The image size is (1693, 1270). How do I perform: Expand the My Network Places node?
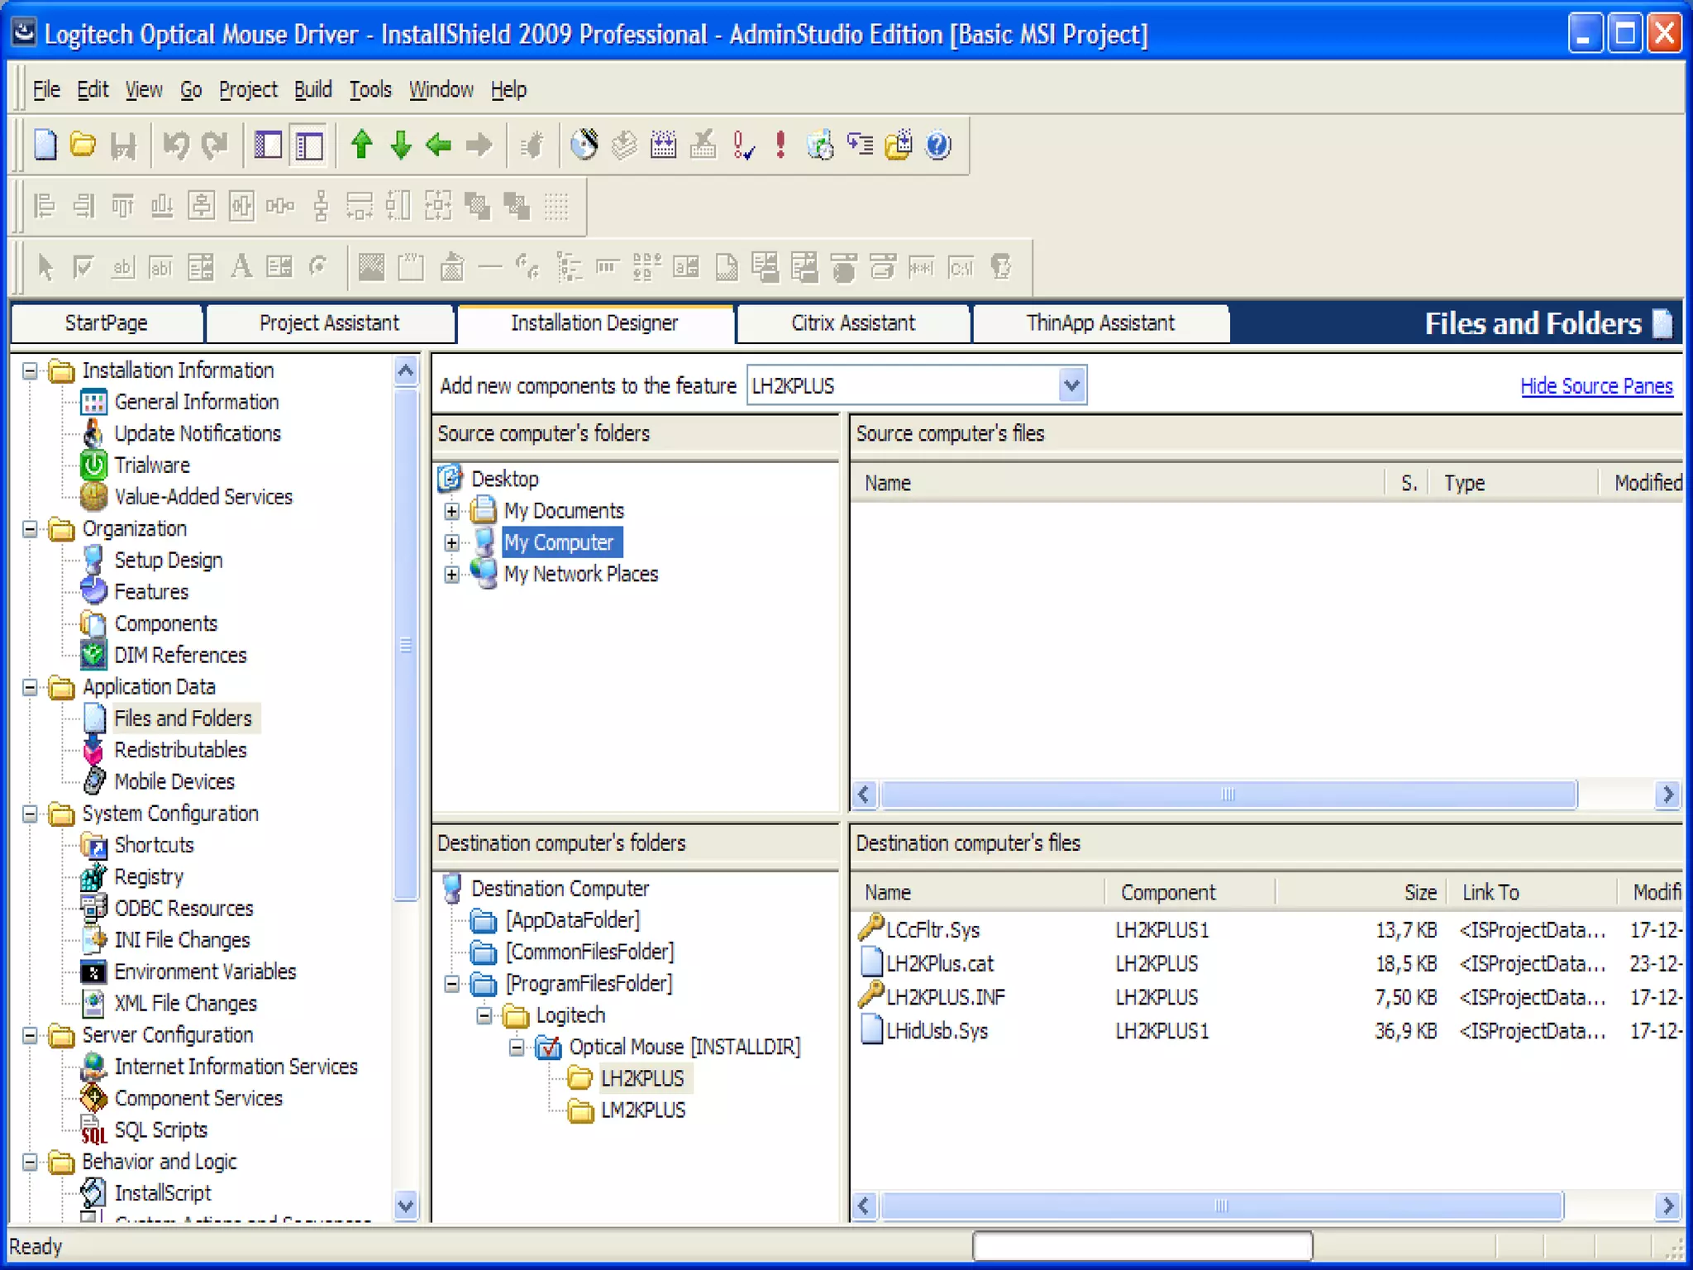[x=451, y=574]
